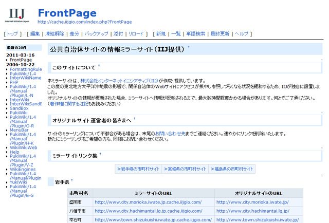This screenshot has width=329, height=223.
Task: Open お問い合わせ先 contact link
Action: pos(170,134)
